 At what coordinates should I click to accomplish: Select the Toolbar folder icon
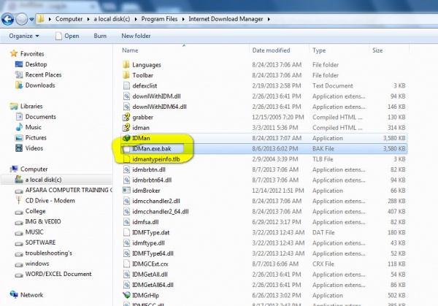(126, 75)
